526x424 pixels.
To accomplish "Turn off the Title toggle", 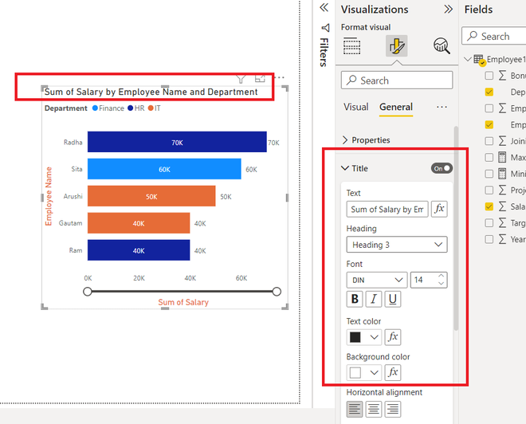I will (x=442, y=168).
